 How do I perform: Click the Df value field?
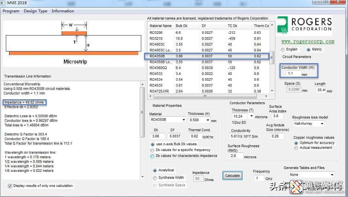click(x=175, y=136)
